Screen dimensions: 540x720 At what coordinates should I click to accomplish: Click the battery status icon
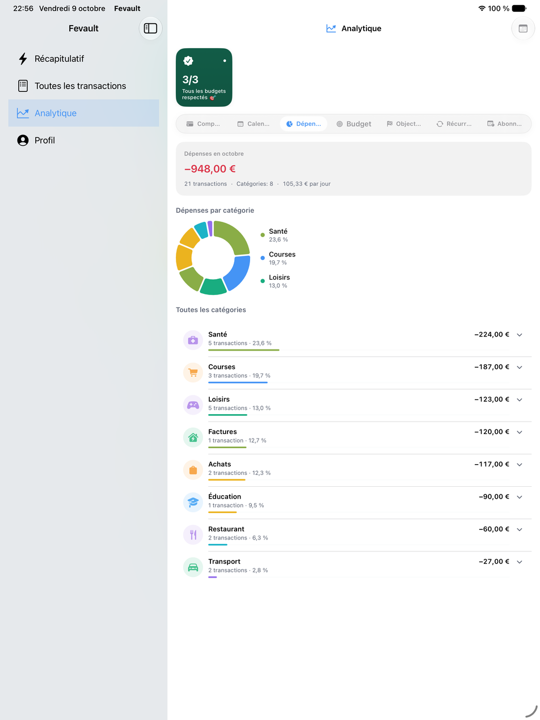(x=519, y=9)
